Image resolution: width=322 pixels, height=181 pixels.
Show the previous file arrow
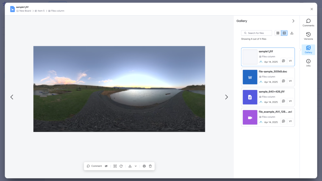tap(12, 97)
